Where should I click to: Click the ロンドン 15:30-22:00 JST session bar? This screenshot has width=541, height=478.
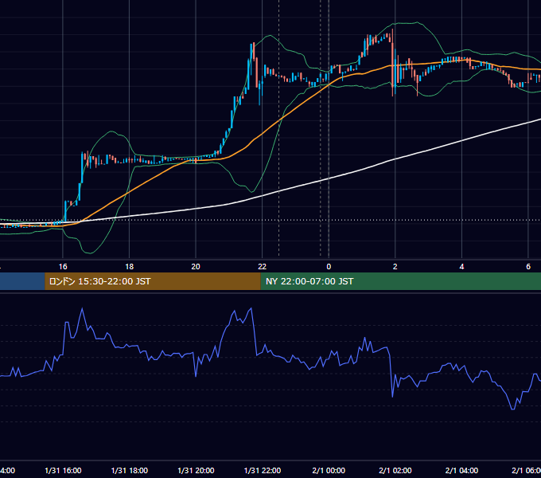point(153,281)
